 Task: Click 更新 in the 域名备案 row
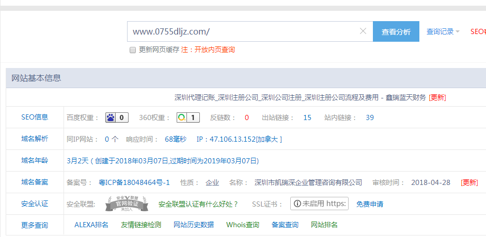click(469, 182)
